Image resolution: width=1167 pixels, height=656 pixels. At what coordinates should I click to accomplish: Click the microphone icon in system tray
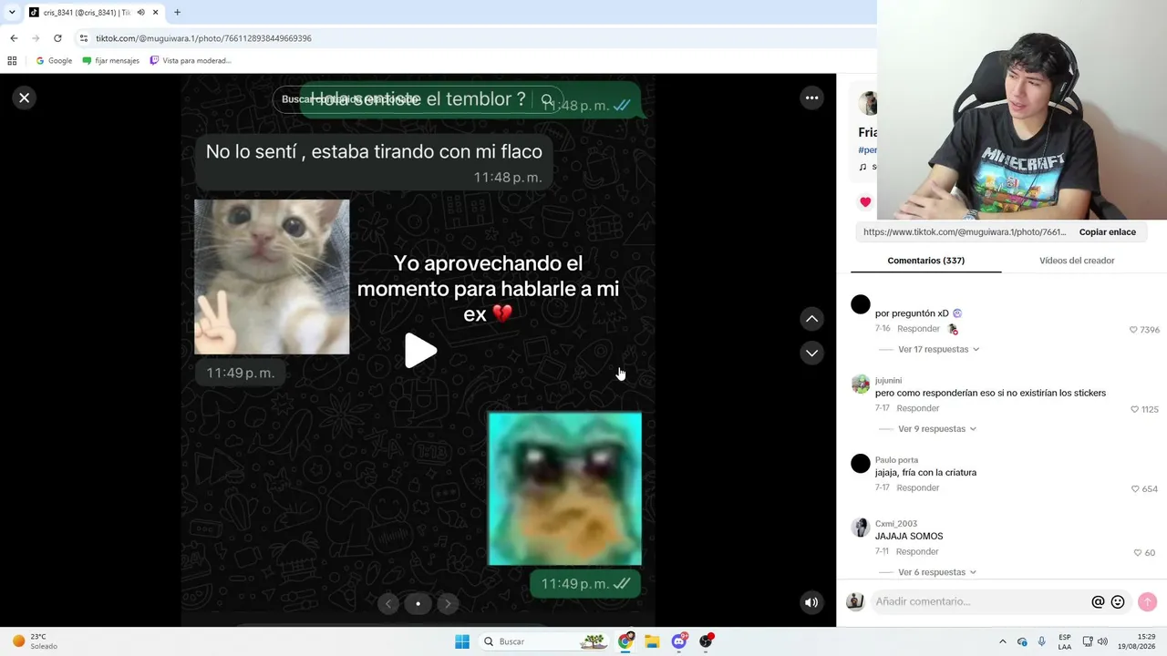point(1042,641)
